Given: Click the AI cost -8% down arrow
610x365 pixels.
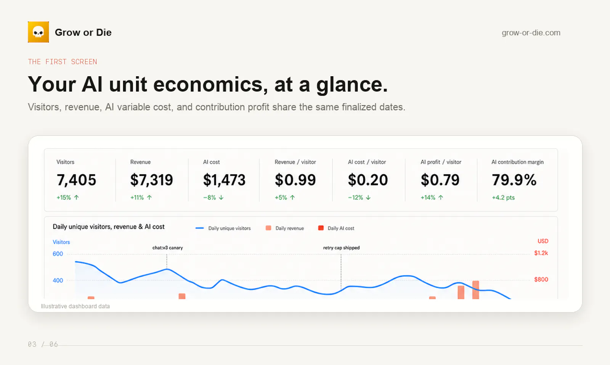Looking at the screenshot, I should (221, 198).
